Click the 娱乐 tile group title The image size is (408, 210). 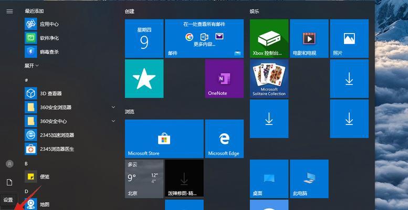[x=254, y=11]
